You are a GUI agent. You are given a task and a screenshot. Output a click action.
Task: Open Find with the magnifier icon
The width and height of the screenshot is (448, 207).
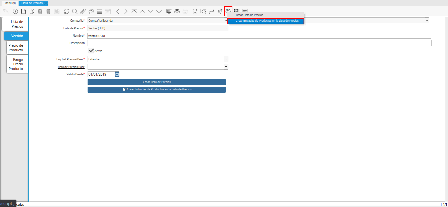point(75,11)
